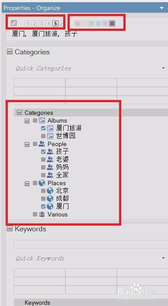The image size is (168, 306).
Task: Set rating to 2
Action: pos(35,23)
